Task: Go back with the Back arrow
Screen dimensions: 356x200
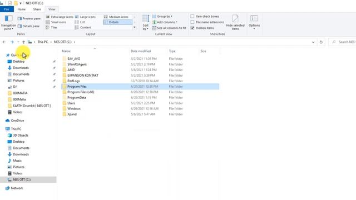Action: click(x=4, y=42)
